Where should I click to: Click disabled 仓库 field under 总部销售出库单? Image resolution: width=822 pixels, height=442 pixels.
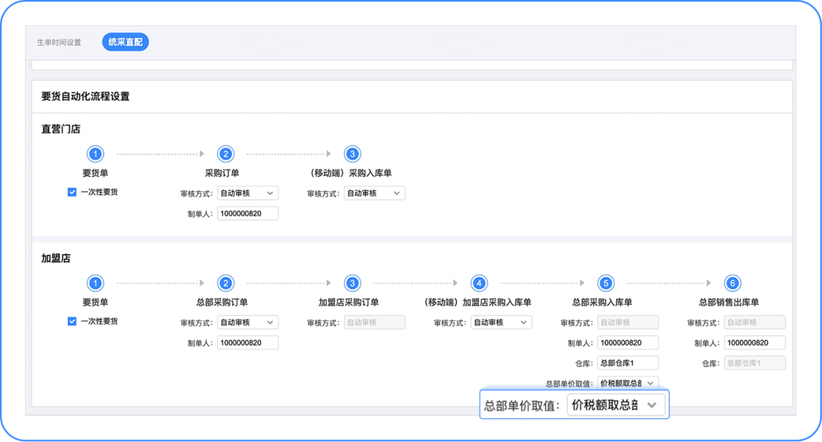(x=754, y=363)
